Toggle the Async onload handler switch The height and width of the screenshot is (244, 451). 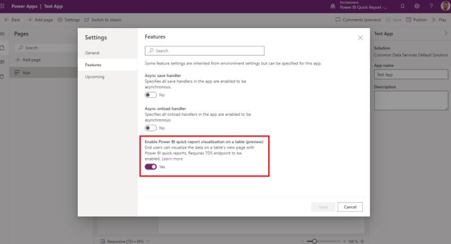pos(151,128)
